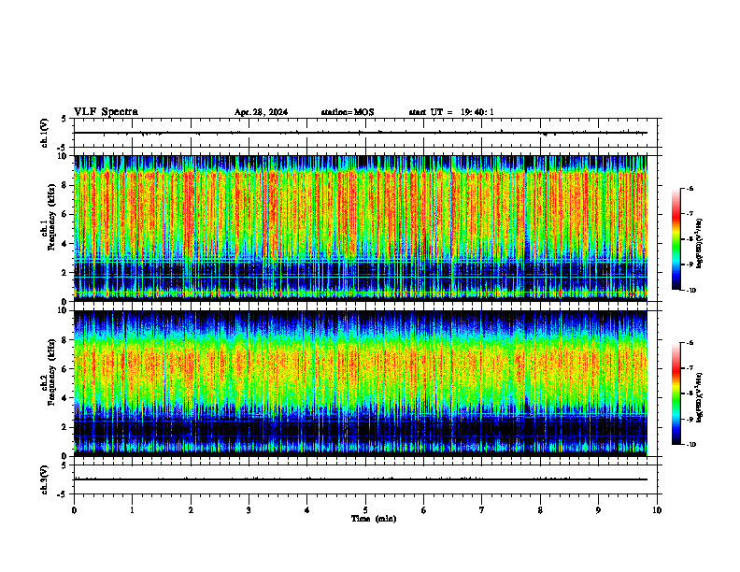Click time-axis tick label "7"
This screenshot has height=572, width=740.
[482, 510]
